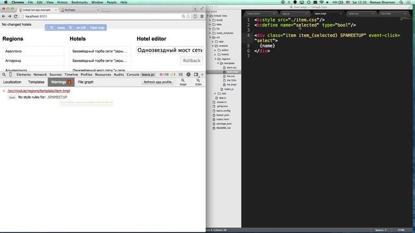Click the zoom magnifier in the address bar
Image resolution: width=415 pixels, height=233 pixels.
click(x=183, y=16)
